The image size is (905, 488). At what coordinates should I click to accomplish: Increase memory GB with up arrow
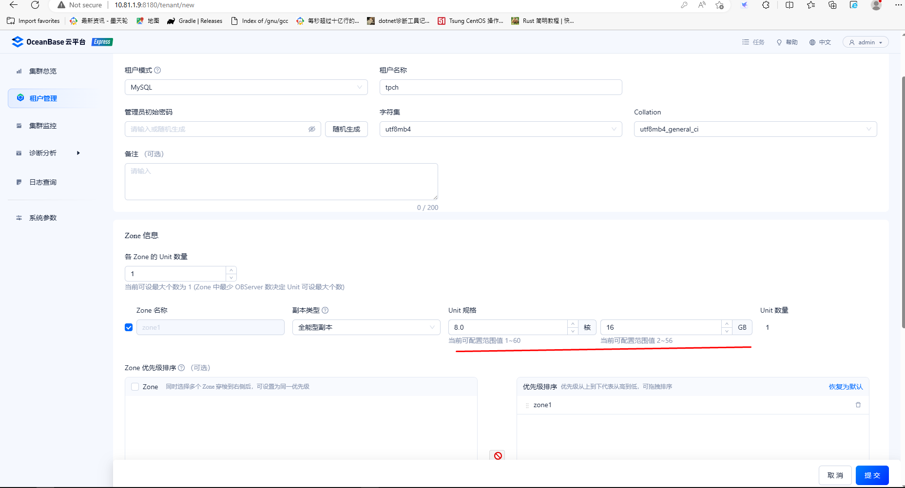coord(727,323)
